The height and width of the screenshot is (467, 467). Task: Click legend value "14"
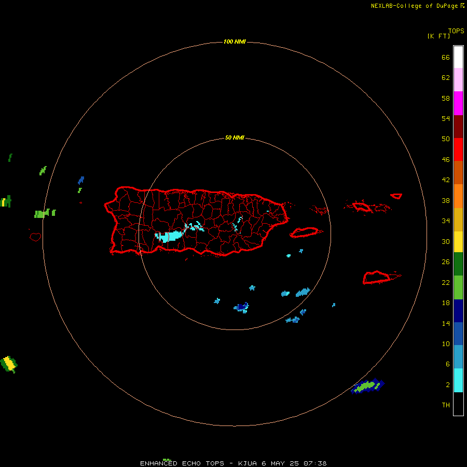click(x=446, y=323)
